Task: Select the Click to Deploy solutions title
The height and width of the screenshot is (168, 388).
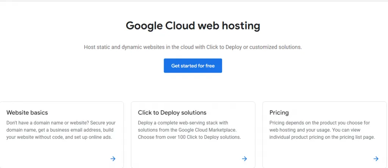Action: [172, 113]
